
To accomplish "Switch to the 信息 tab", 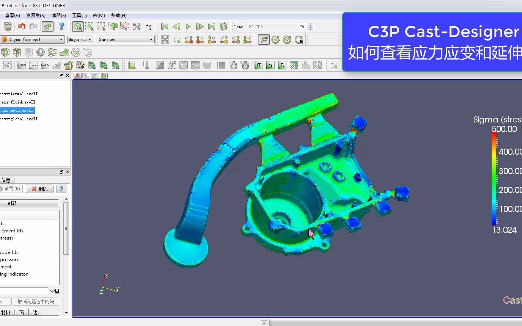I will [6, 180].
